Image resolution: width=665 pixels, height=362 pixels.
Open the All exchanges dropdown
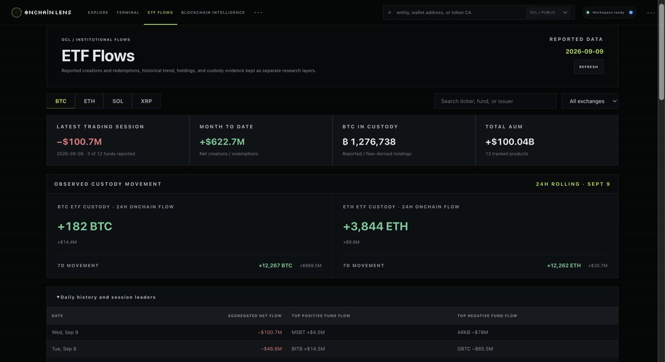click(590, 101)
